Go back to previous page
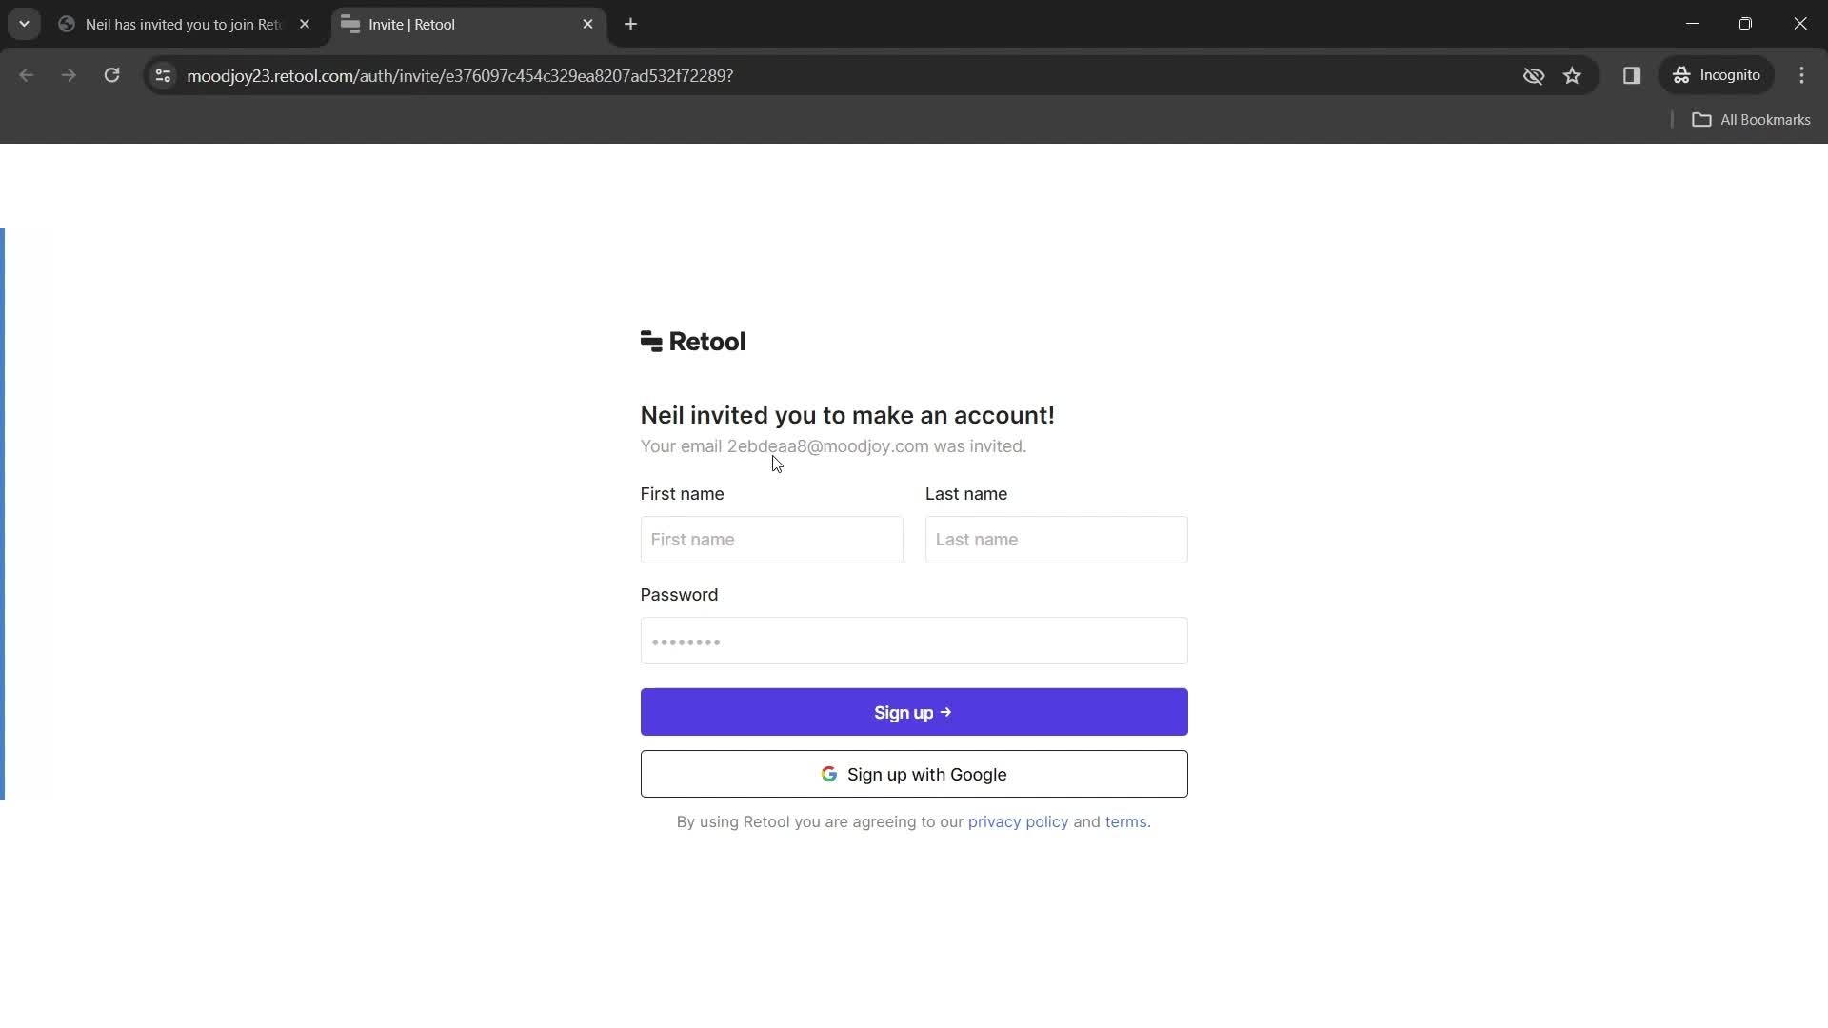The height and width of the screenshot is (1028, 1828). (x=27, y=75)
